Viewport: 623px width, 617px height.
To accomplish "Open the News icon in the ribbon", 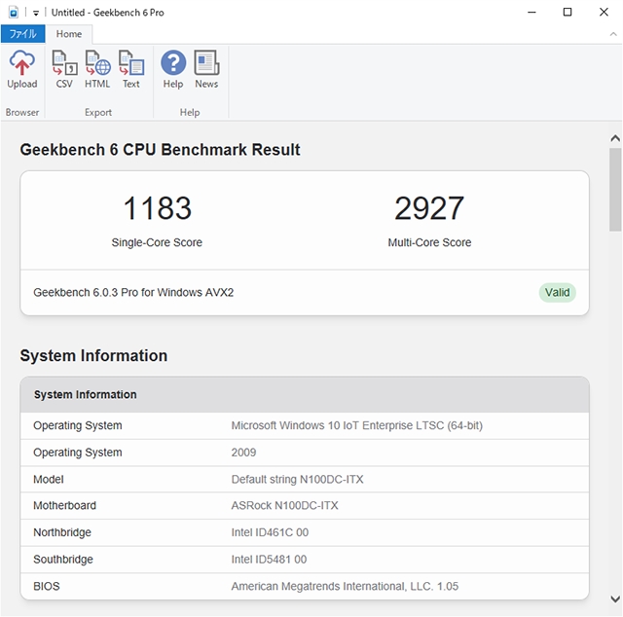I will coord(206,70).
